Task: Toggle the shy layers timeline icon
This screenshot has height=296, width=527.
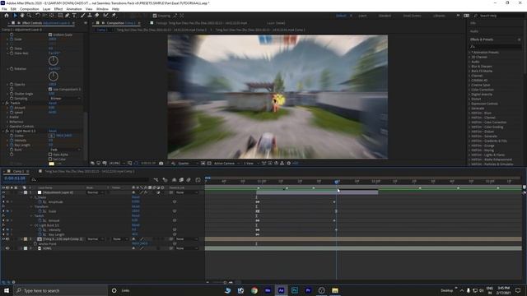Action: (174, 180)
